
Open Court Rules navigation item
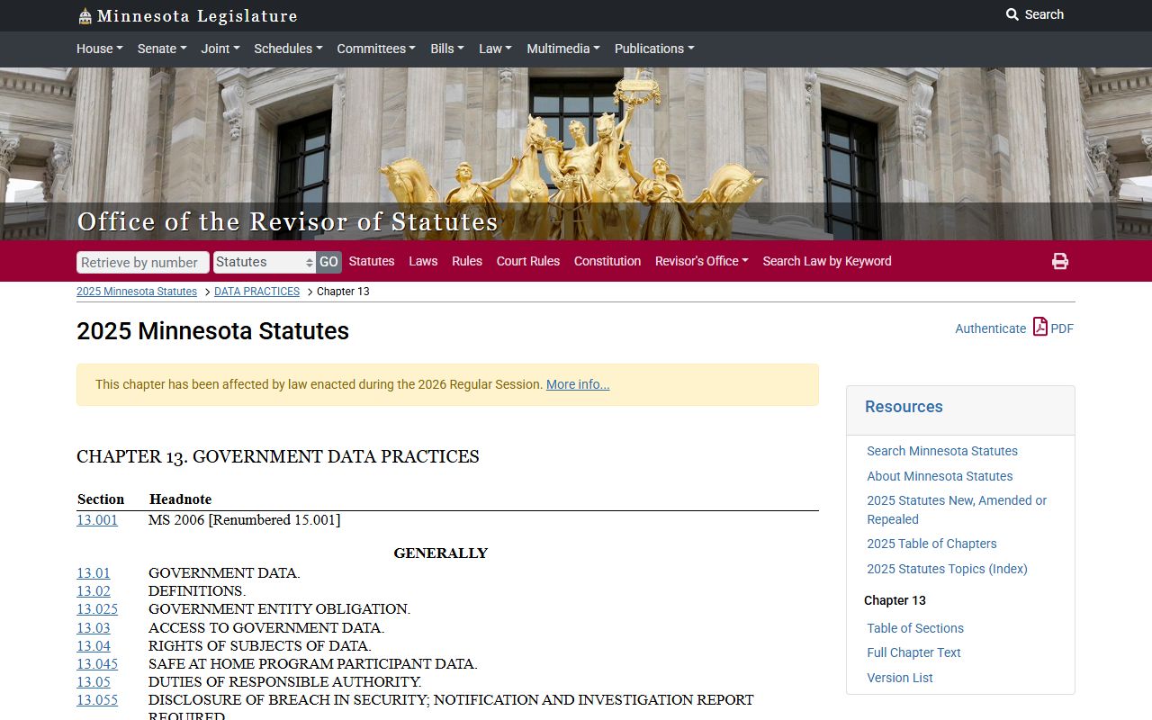tap(528, 261)
